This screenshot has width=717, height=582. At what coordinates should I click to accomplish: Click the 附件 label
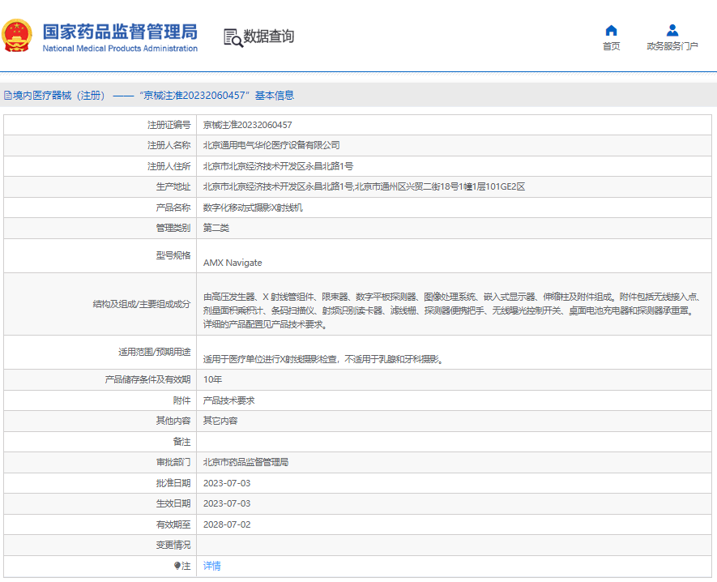pos(182,400)
